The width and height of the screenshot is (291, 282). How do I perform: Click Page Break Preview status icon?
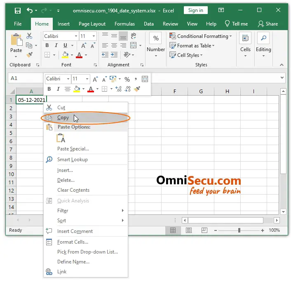click(204, 230)
